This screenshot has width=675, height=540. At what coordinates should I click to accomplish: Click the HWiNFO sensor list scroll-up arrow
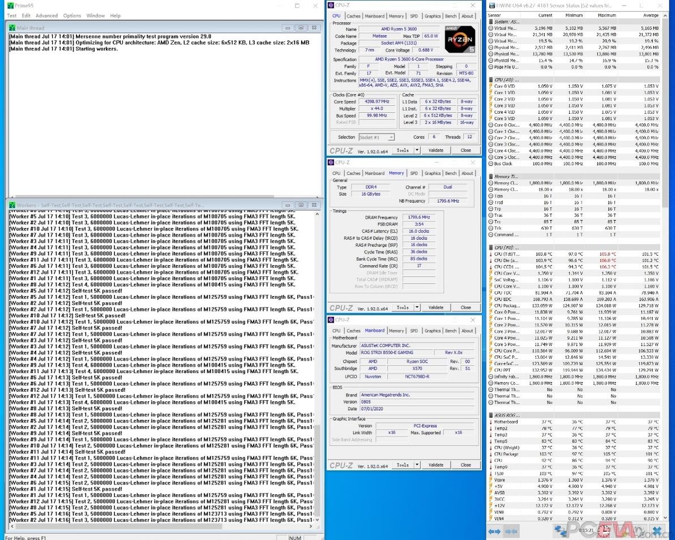click(666, 15)
